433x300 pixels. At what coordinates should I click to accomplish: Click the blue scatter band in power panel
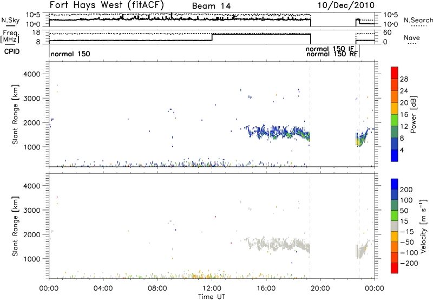(279, 132)
